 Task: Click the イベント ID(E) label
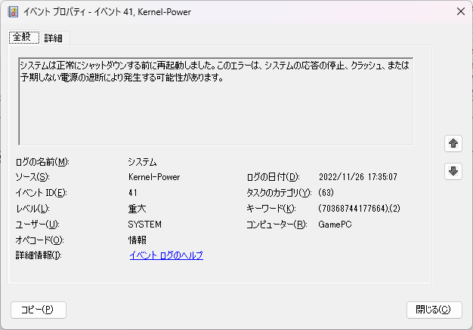tap(41, 193)
